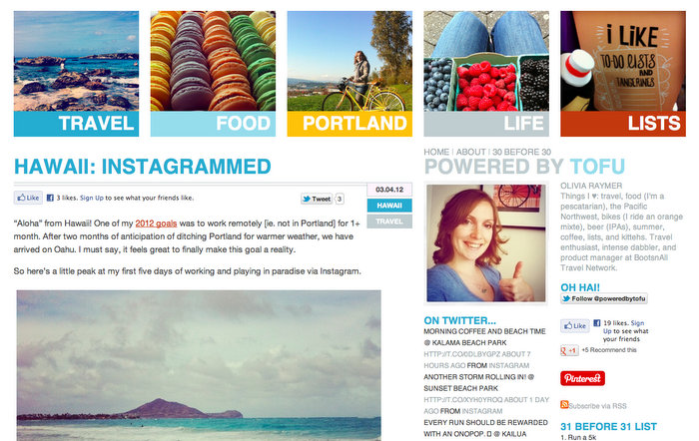Click the Facebook Like button under post title

[x=28, y=198]
